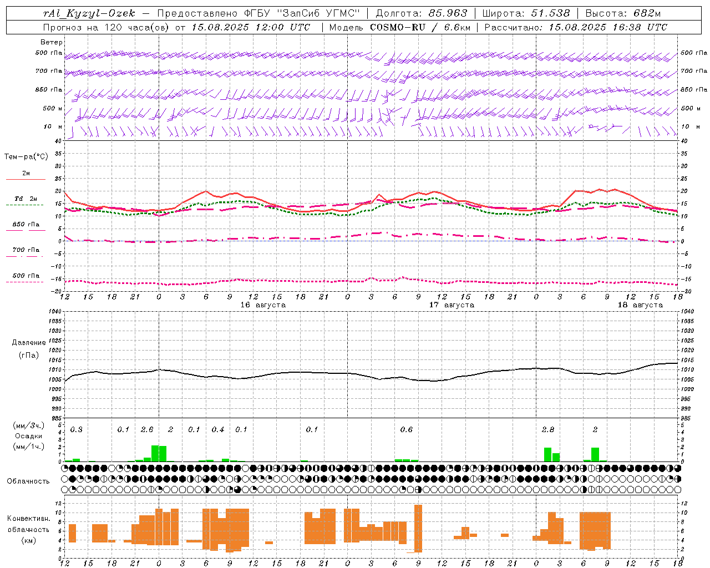
Task: Click the 3-hour precipitation total 0.6
Action: point(407,430)
